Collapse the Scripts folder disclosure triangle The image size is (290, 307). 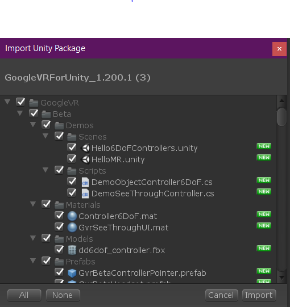45,170
